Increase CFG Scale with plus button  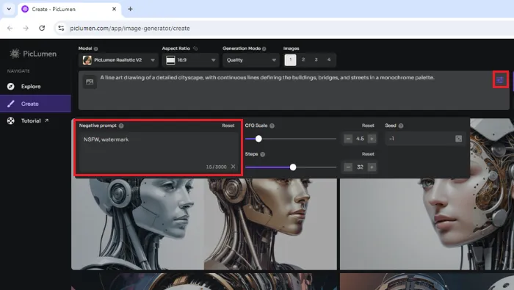[x=372, y=139]
